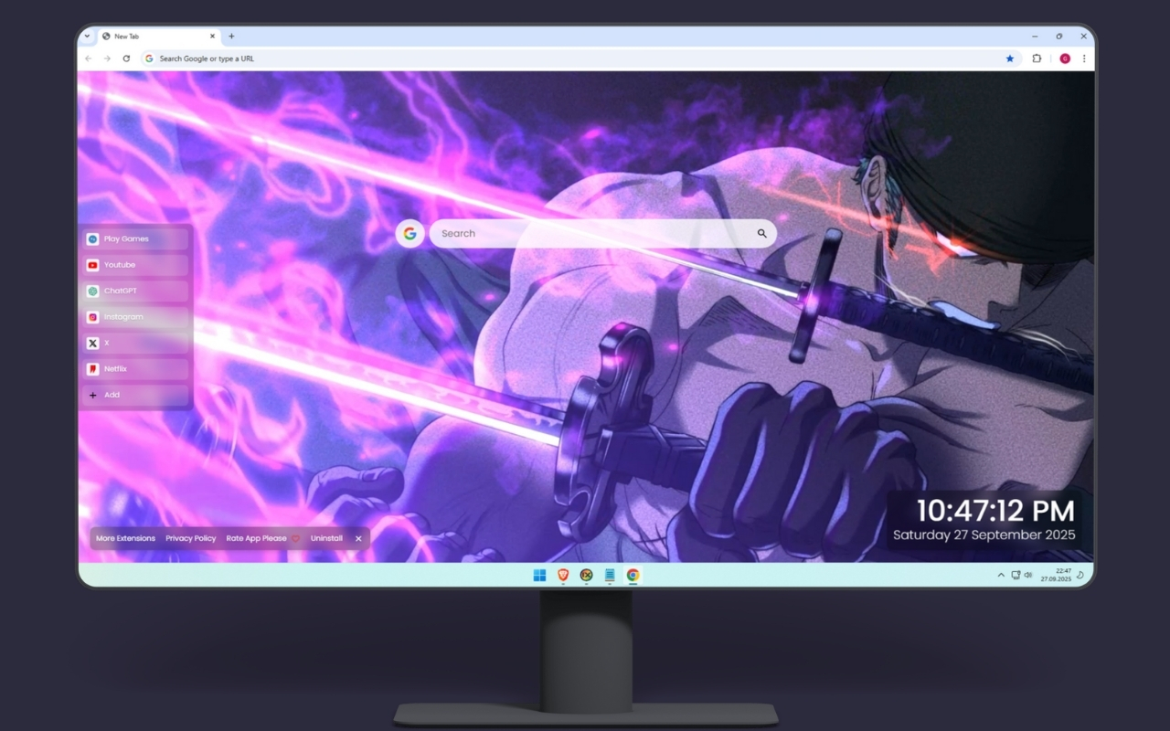Viewport: 1170px width, 731px height.
Task: Open Chrome three-dot menu
Action: (1084, 58)
